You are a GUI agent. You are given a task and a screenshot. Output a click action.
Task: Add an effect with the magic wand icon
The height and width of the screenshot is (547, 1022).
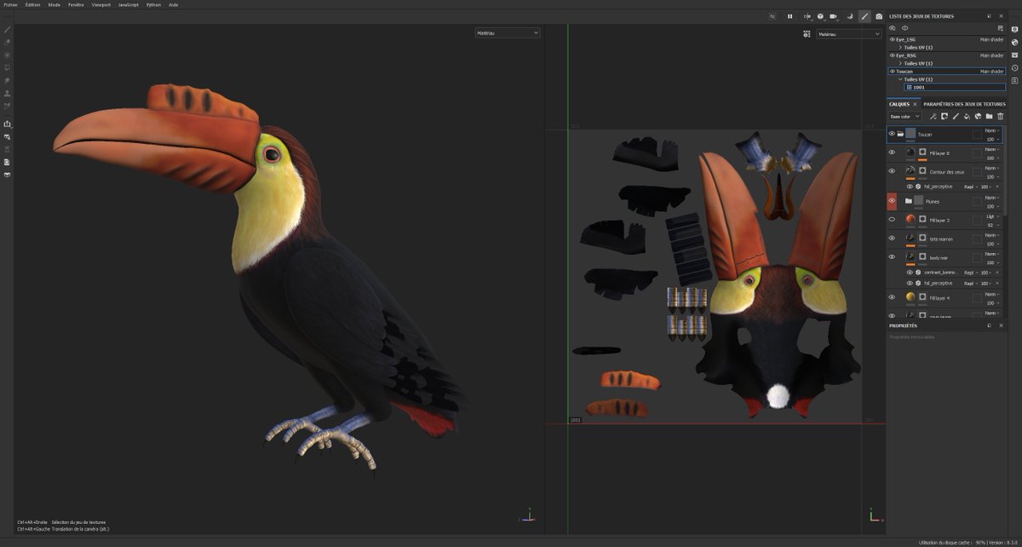(933, 117)
